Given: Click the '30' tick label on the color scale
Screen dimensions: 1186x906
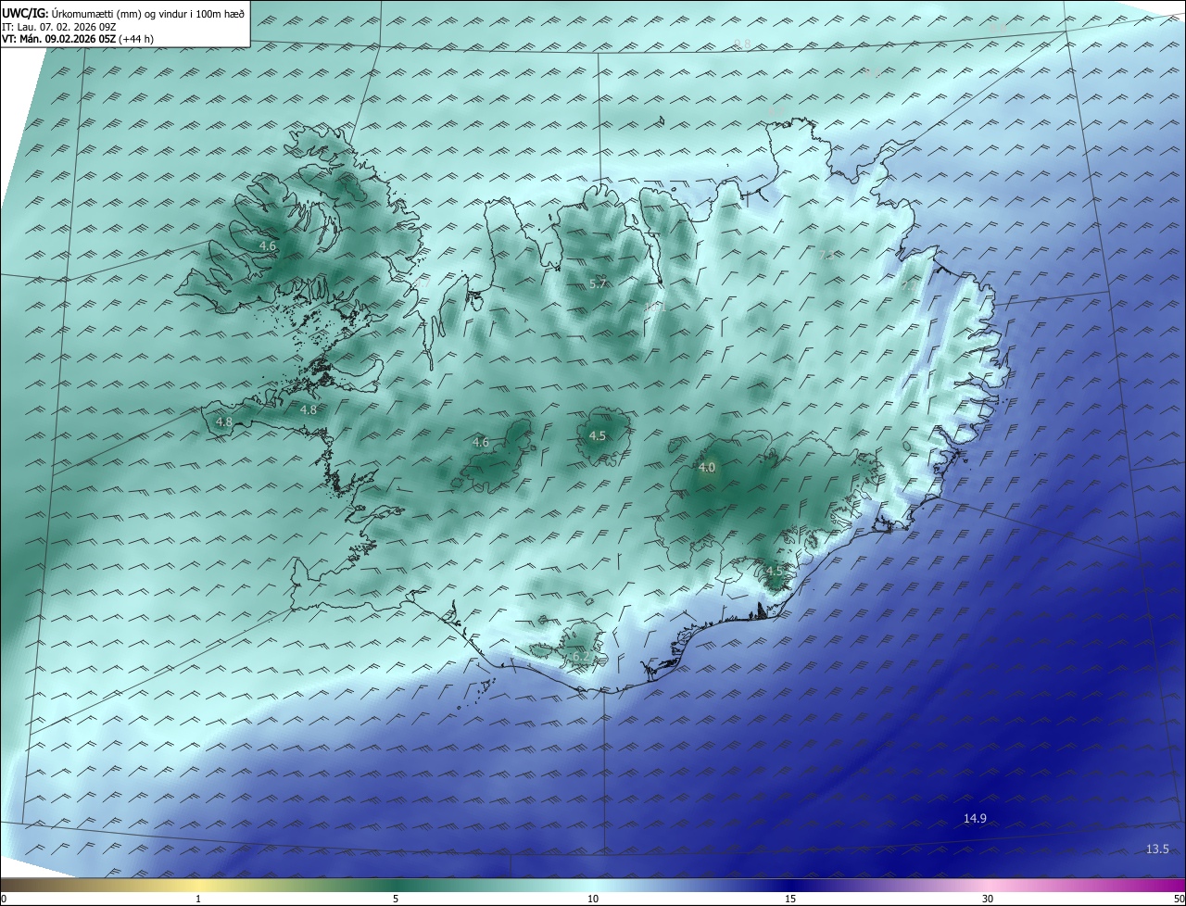Looking at the screenshot, I should coord(988,899).
